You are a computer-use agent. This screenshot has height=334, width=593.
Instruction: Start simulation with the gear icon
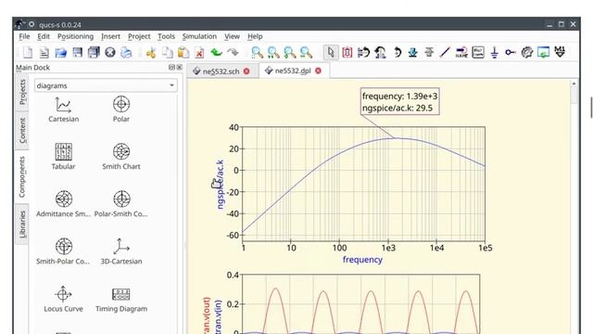click(x=527, y=52)
